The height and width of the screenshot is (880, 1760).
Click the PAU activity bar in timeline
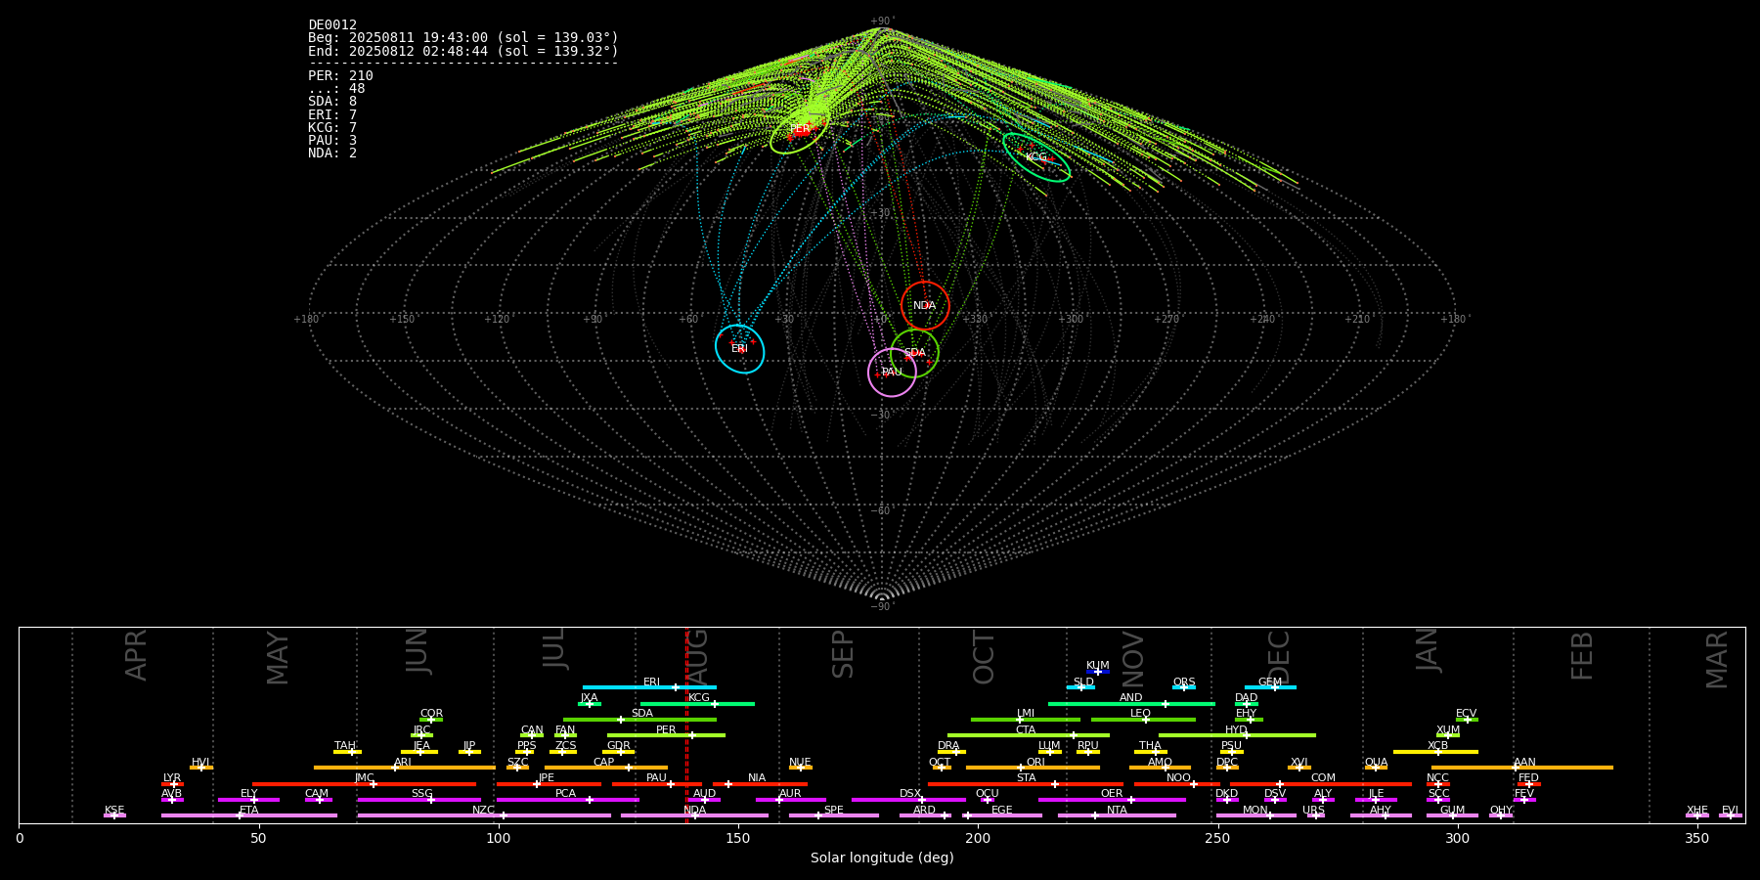[x=656, y=784]
